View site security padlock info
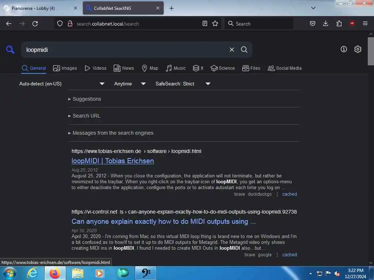 click(70, 24)
